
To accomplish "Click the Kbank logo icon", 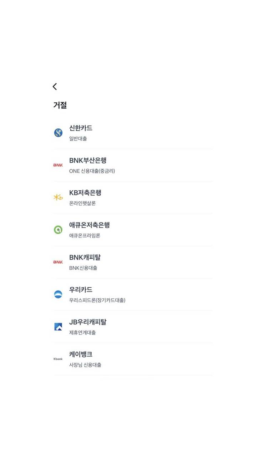I will (x=58, y=359).
